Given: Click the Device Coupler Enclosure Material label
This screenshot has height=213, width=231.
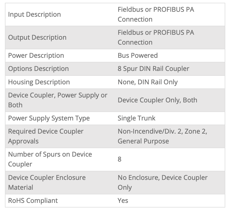Looking at the screenshot, I should (x=47, y=182).
